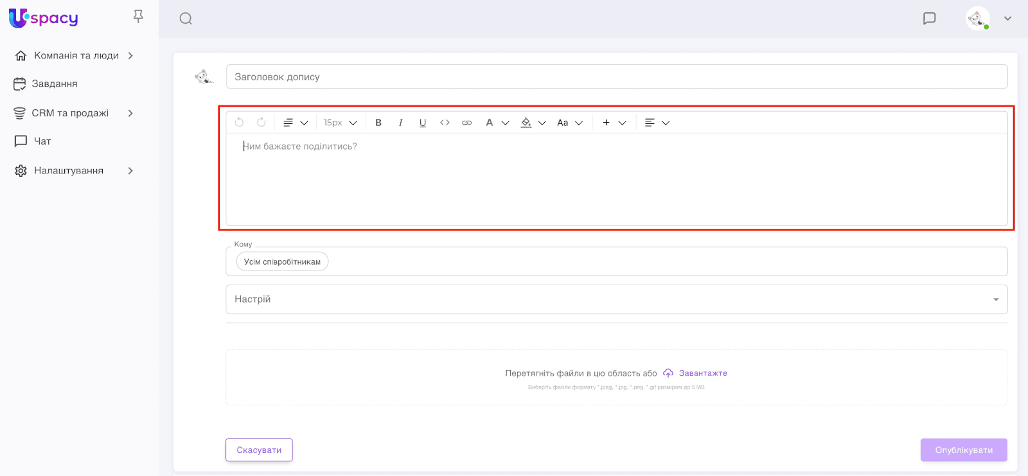Click the Скасувати button
Screen dimensions: 1028x476
tap(259, 450)
